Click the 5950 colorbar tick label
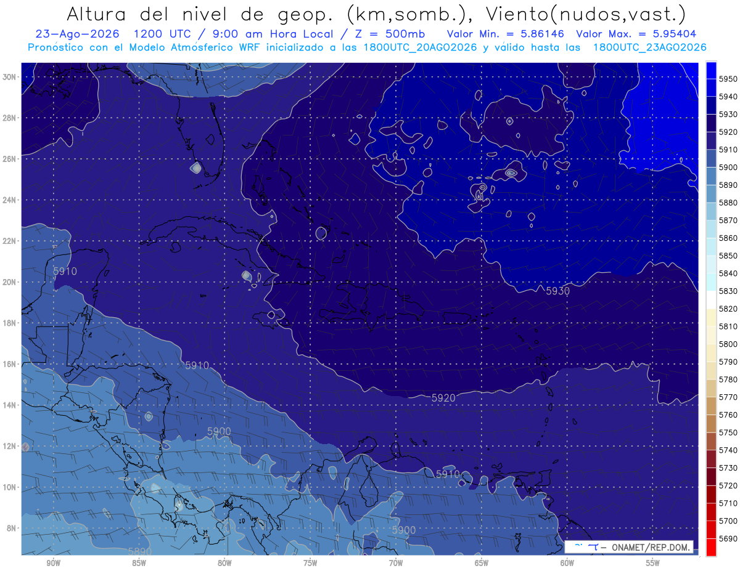Screen dimensions: 740x571 click(728, 79)
